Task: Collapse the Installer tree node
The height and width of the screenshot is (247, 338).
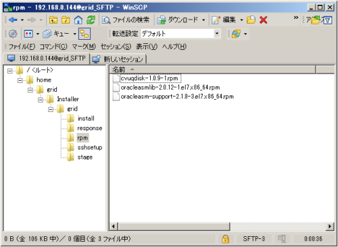Action: 41,99
